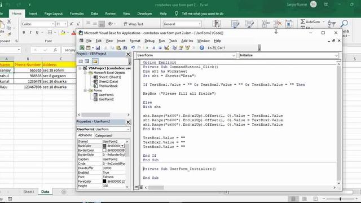This screenshot has height=203, width=361.
Task: Click Excel Fill Color bucket icon
Action: click(63, 33)
